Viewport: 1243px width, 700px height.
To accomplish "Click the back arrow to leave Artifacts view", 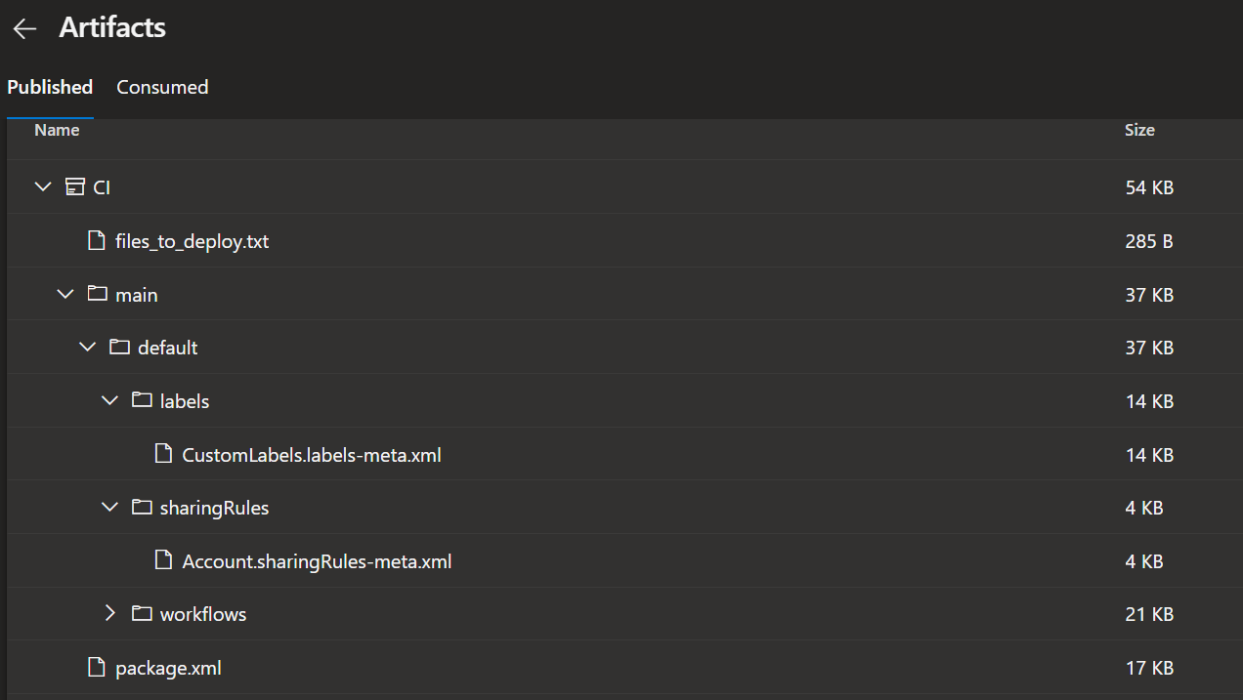I will pos(23,27).
